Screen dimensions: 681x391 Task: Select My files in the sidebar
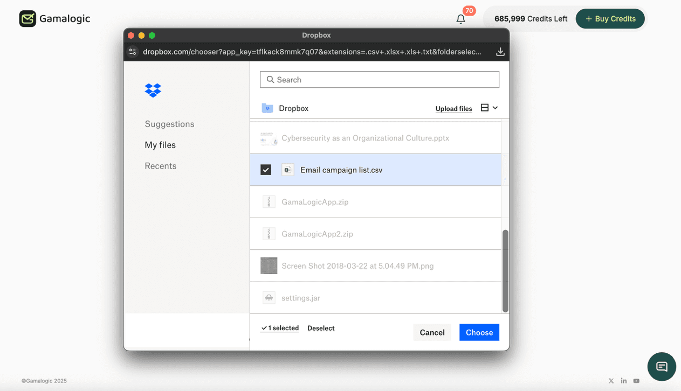[x=160, y=144]
